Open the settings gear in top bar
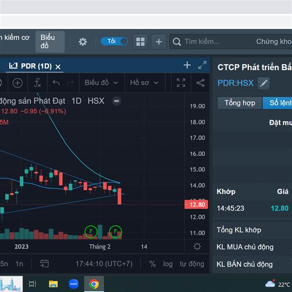The height and width of the screenshot is (292, 292). pyautogui.click(x=83, y=42)
